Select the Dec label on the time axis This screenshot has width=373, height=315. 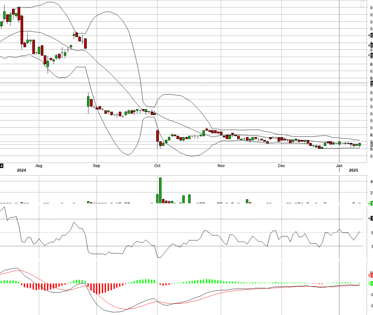(x=282, y=166)
